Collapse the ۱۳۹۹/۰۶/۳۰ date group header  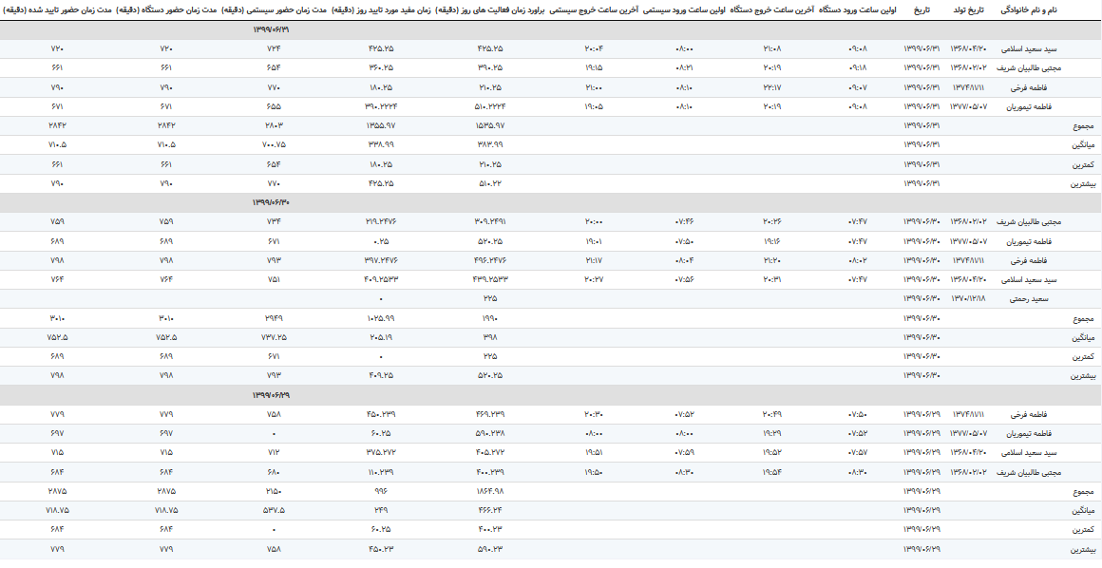coord(269,202)
